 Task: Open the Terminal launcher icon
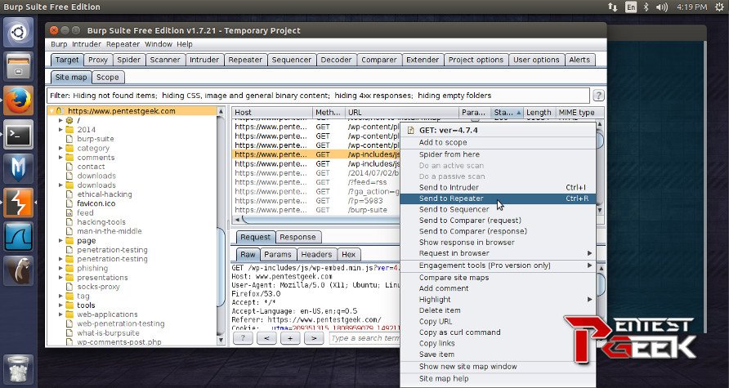(18, 134)
